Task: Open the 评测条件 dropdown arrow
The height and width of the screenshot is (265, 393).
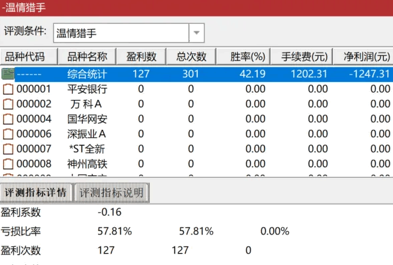Action: [x=196, y=33]
